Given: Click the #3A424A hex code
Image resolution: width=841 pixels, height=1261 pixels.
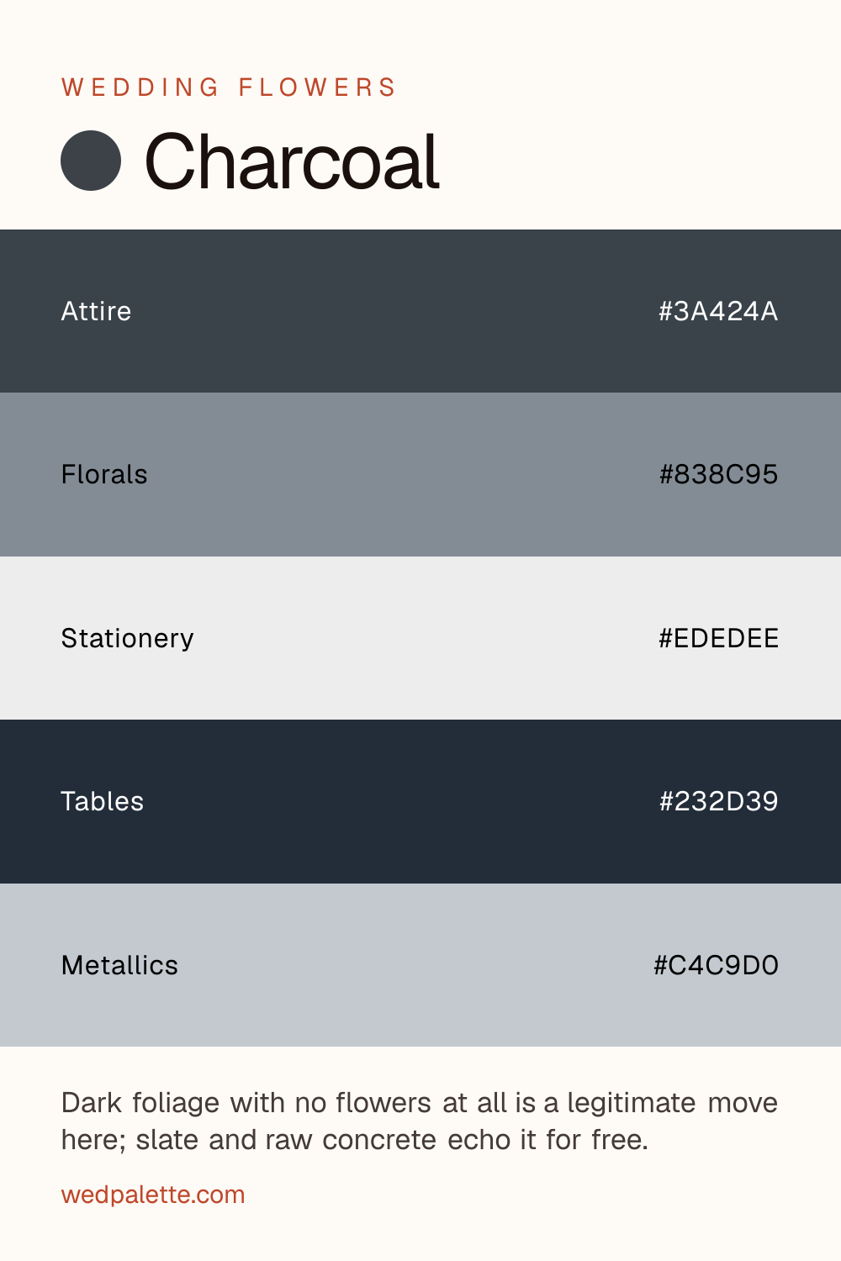Looking at the screenshot, I should click(x=718, y=311).
